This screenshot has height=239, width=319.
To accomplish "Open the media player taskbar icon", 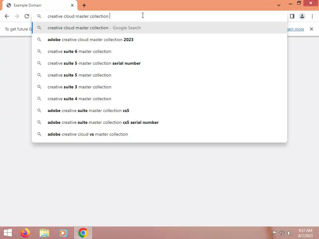I will pos(64,233).
